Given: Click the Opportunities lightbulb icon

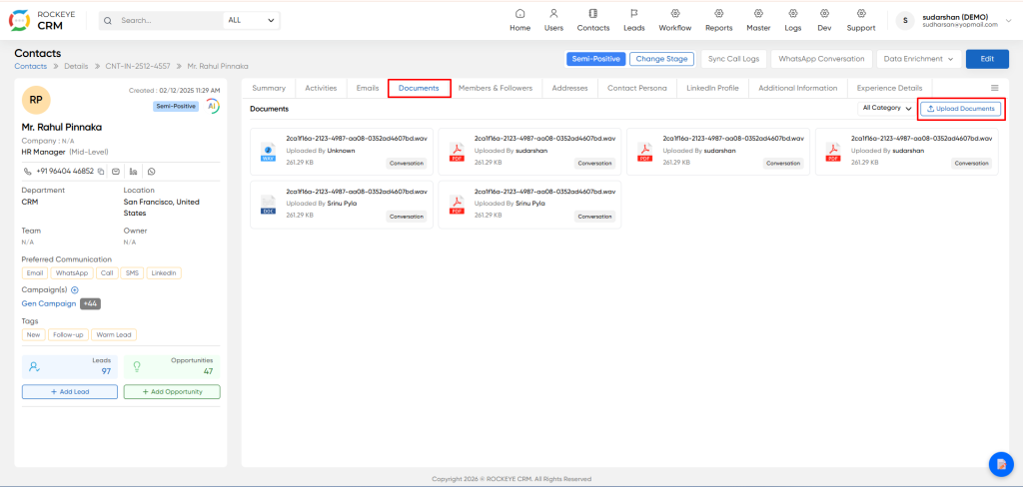Looking at the screenshot, I should (x=137, y=367).
